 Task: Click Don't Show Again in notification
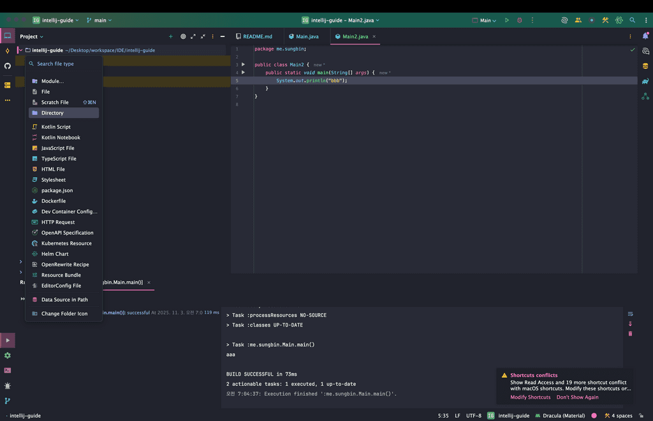tap(577, 397)
